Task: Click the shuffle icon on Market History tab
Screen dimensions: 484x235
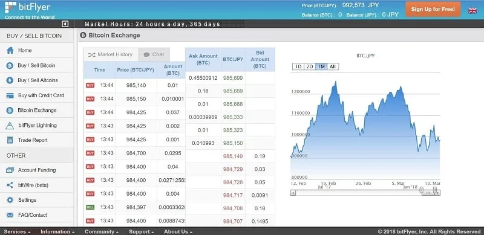Action: point(92,55)
